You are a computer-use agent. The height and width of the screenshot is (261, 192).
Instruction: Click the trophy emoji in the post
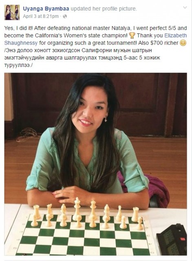(132, 35)
